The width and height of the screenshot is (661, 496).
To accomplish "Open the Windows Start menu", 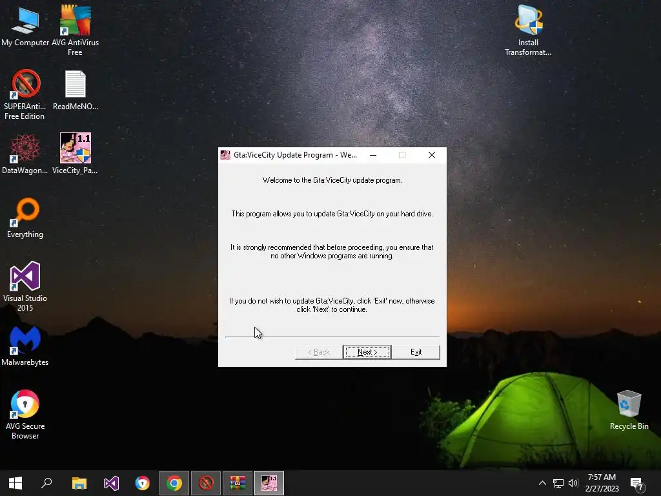I will 15,483.
